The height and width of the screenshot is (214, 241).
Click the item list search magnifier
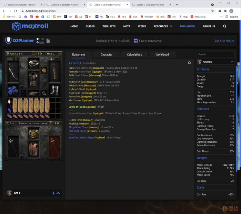pos(190,63)
